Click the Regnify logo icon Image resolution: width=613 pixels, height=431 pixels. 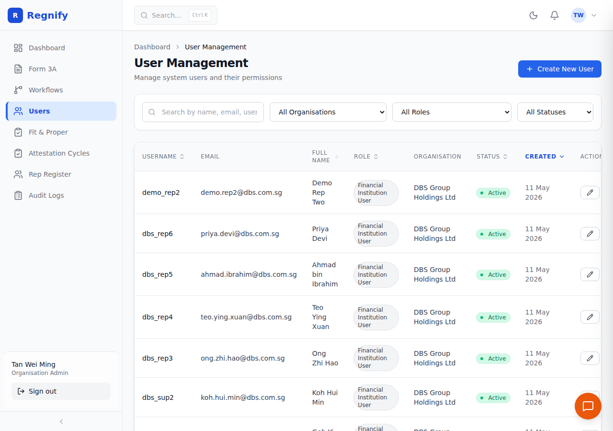[15, 15]
